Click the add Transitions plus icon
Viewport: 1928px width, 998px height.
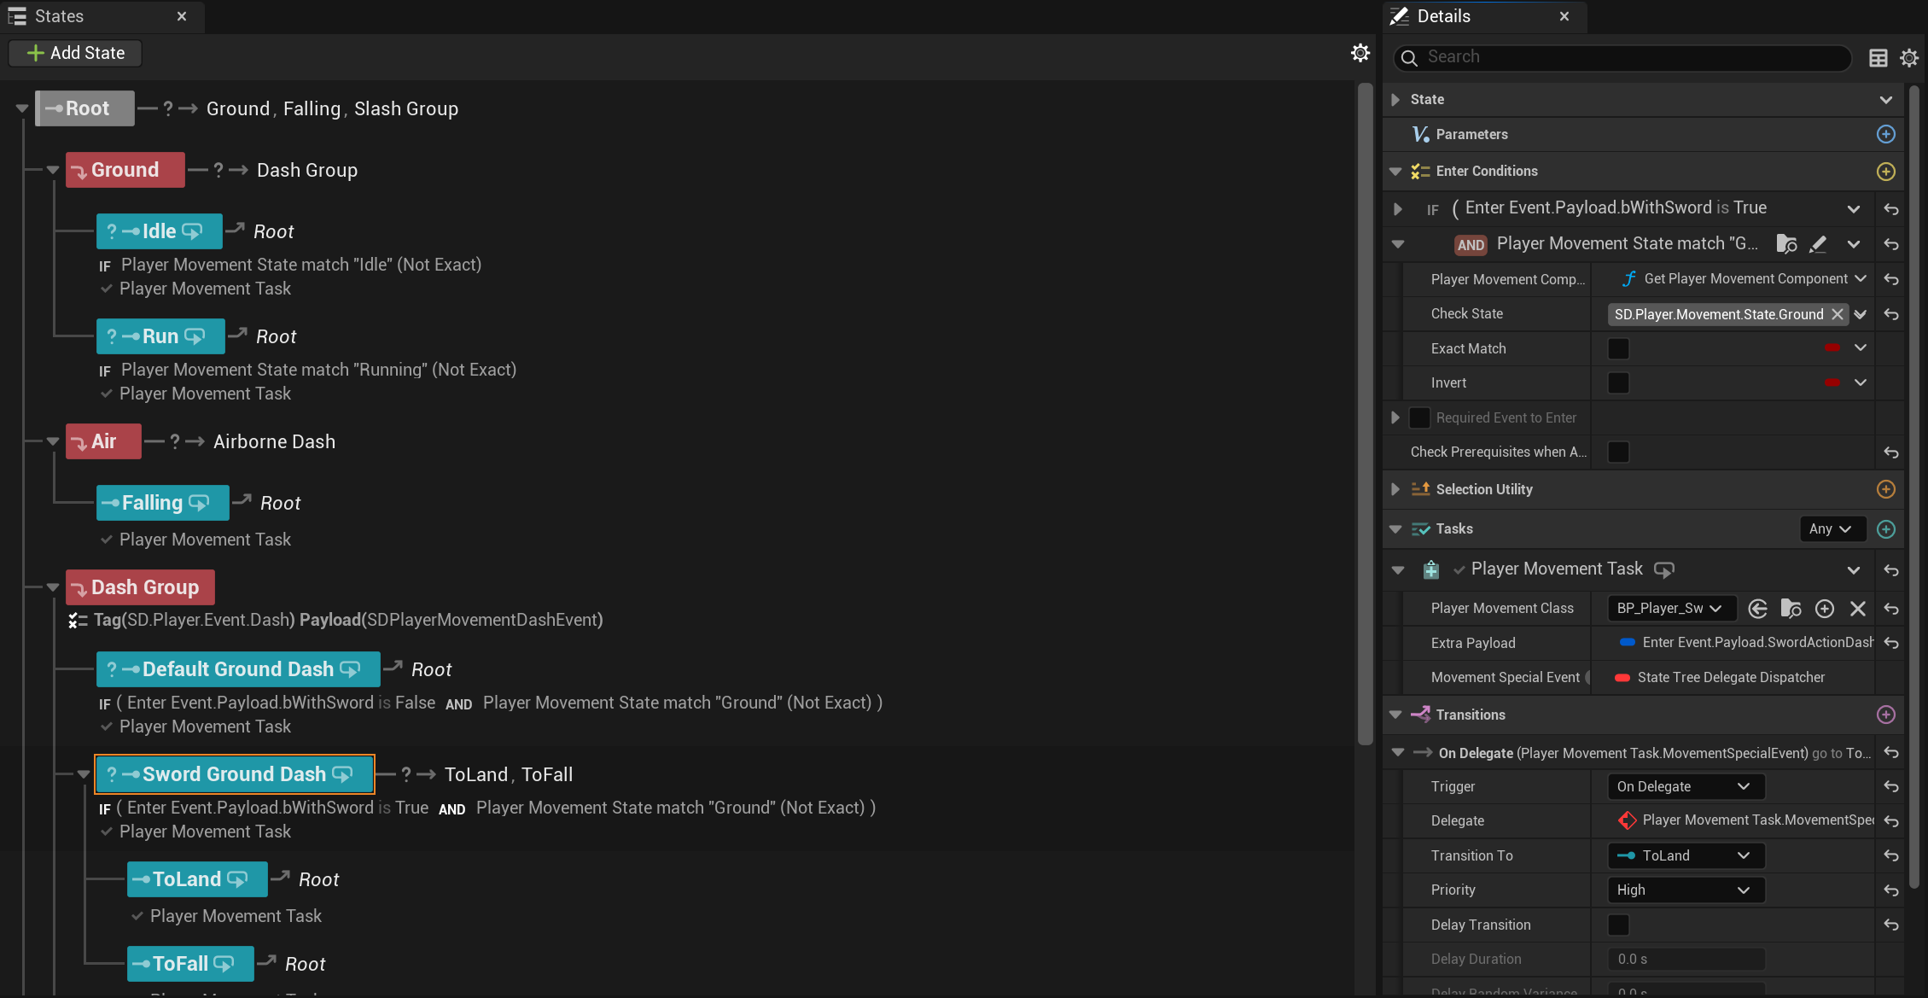point(1885,715)
